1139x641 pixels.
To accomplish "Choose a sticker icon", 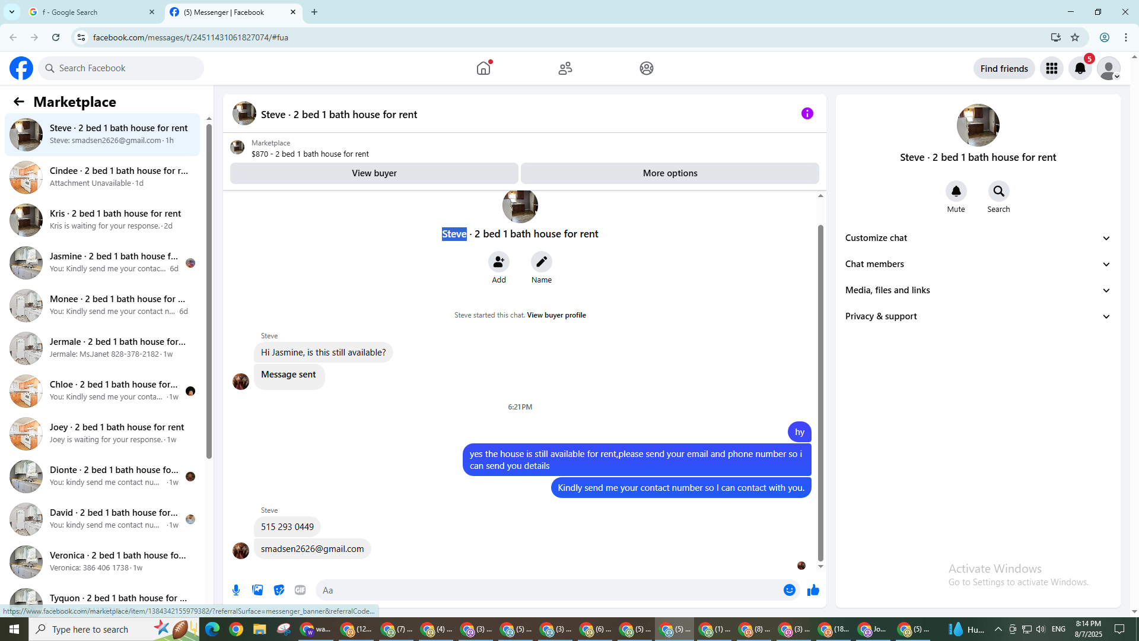I will click(279, 590).
